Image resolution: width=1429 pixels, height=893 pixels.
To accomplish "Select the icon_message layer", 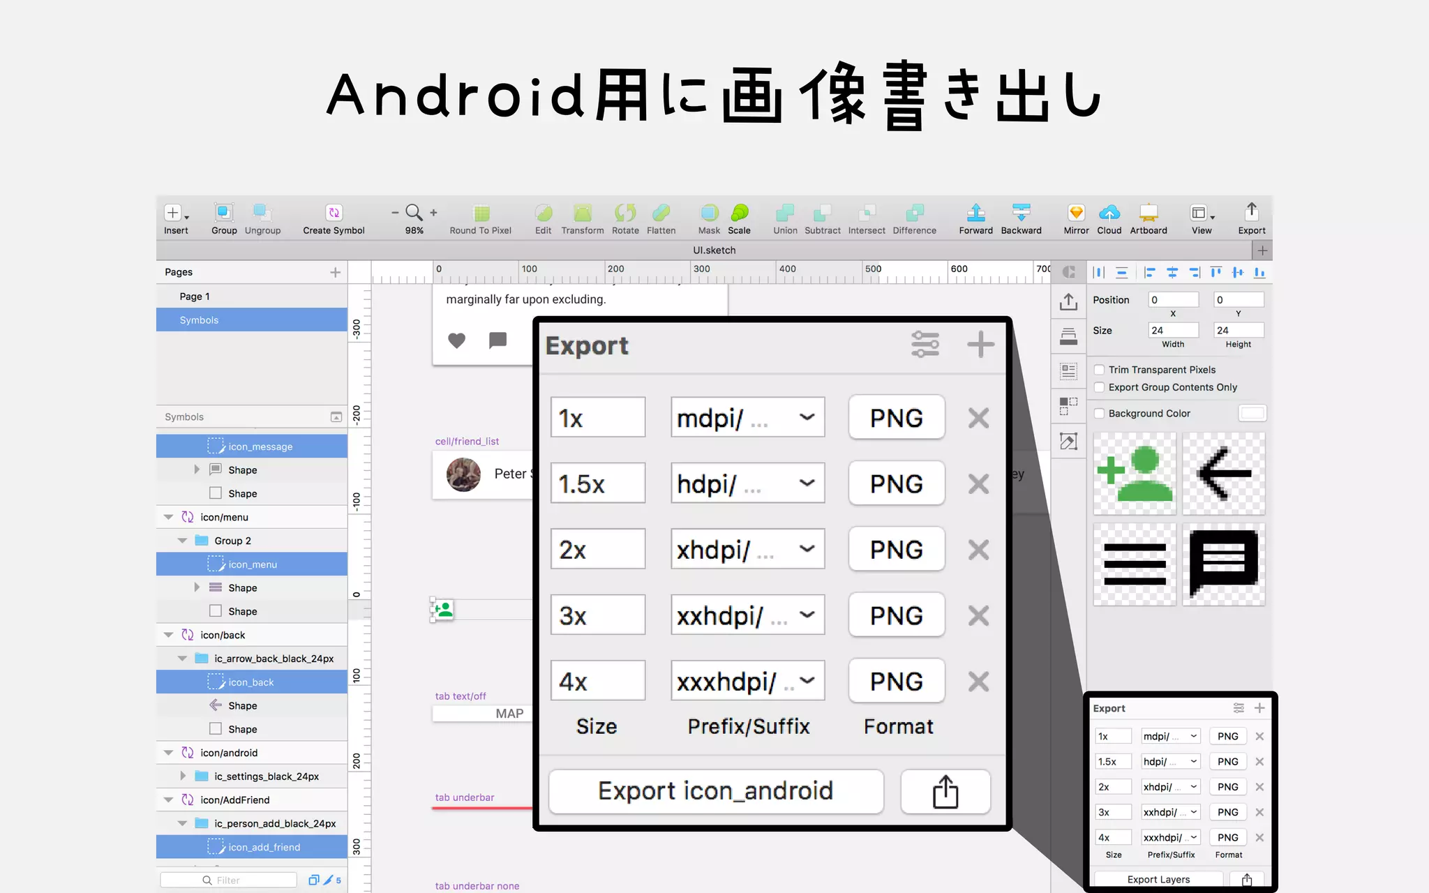I will [x=252, y=446].
